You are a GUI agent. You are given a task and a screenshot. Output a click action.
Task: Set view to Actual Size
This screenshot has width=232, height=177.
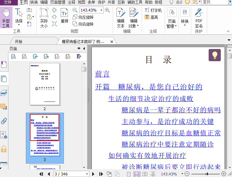[x=44, y=18]
